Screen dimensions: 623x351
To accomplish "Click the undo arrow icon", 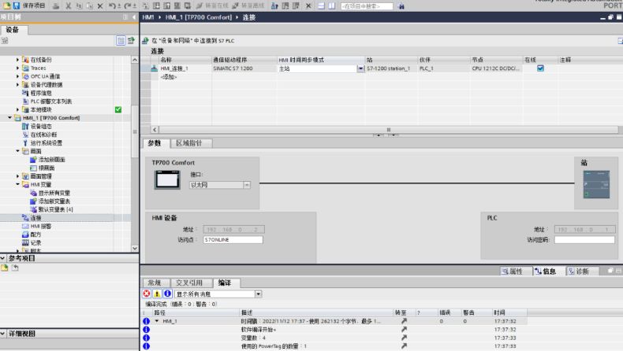I will click(x=112, y=6).
